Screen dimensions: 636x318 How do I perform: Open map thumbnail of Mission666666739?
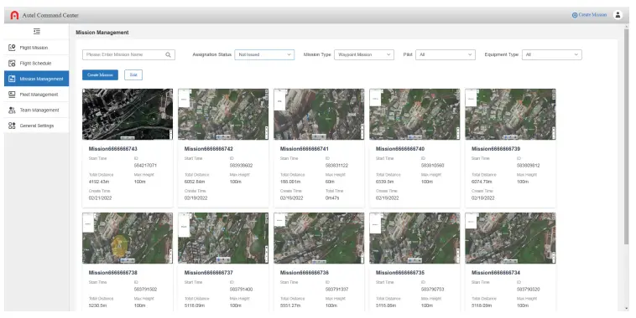pyautogui.click(x=510, y=114)
